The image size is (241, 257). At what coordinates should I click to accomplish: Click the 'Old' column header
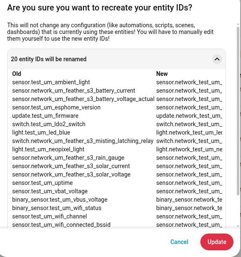point(16,74)
